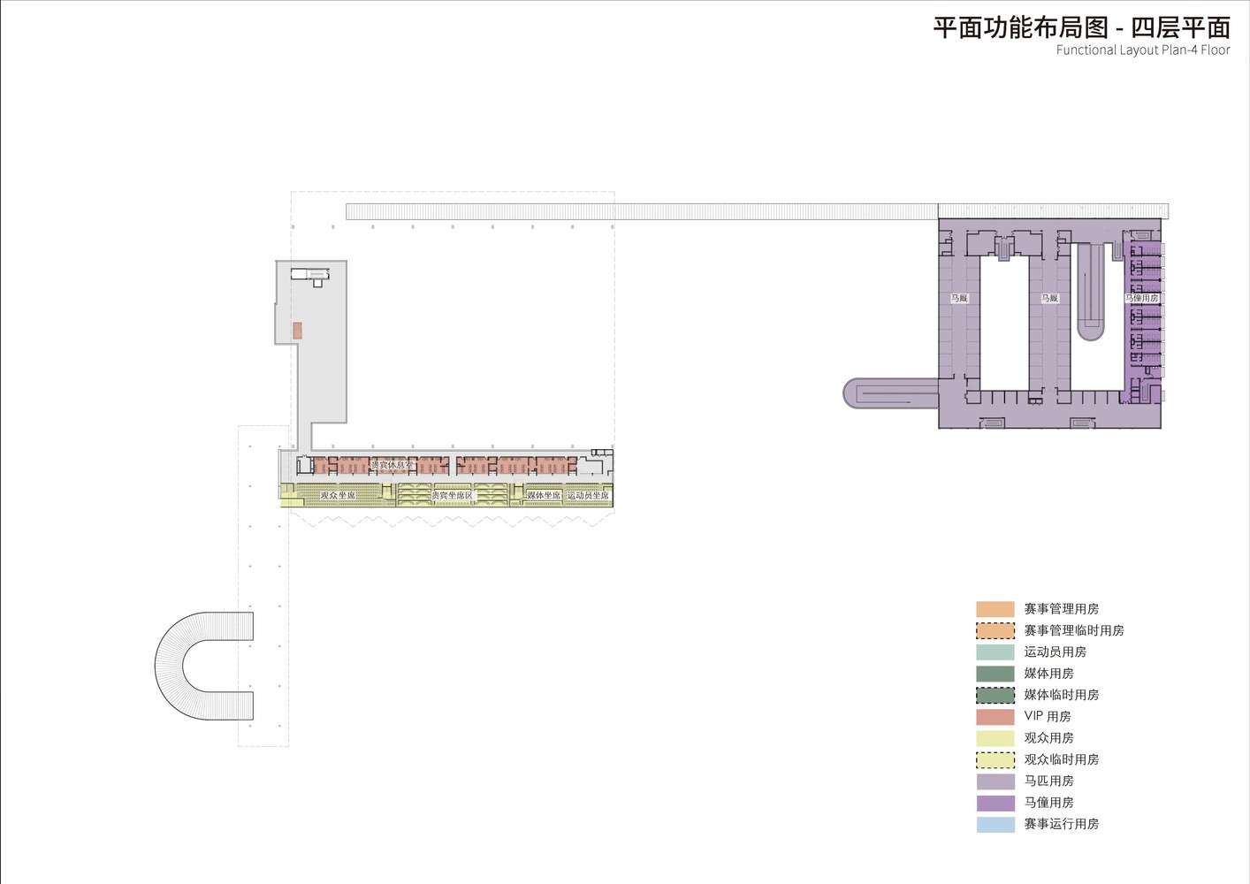This screenshot has width=1250, height=884.
Task: Click the '马僮用房' label on the plan
Action: (1141, 298)
